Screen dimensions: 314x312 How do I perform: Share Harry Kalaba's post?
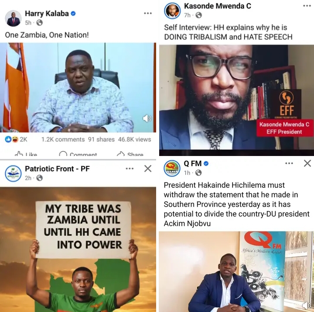[x=130, y=154]
